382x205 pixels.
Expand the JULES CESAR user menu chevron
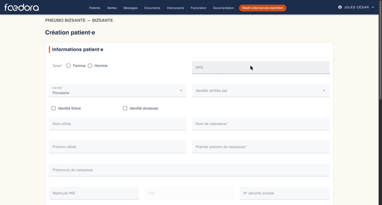373,7
